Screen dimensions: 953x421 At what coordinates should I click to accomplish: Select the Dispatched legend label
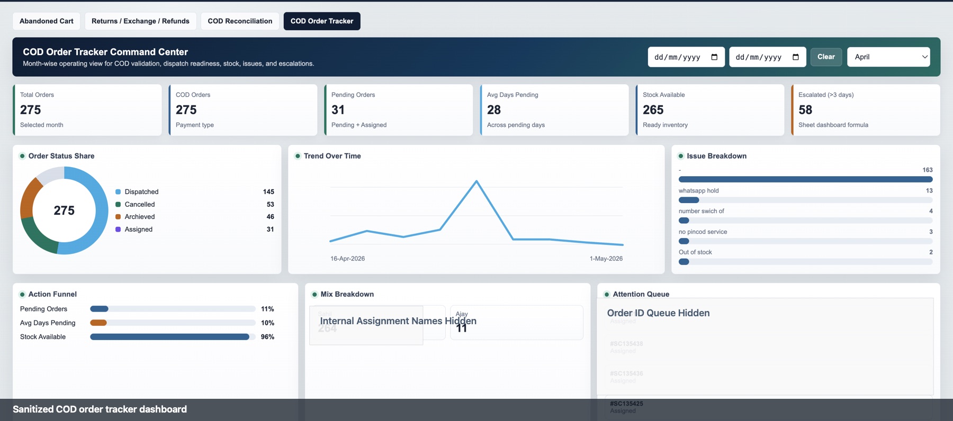pyautogui.click(x=141, y=192)
